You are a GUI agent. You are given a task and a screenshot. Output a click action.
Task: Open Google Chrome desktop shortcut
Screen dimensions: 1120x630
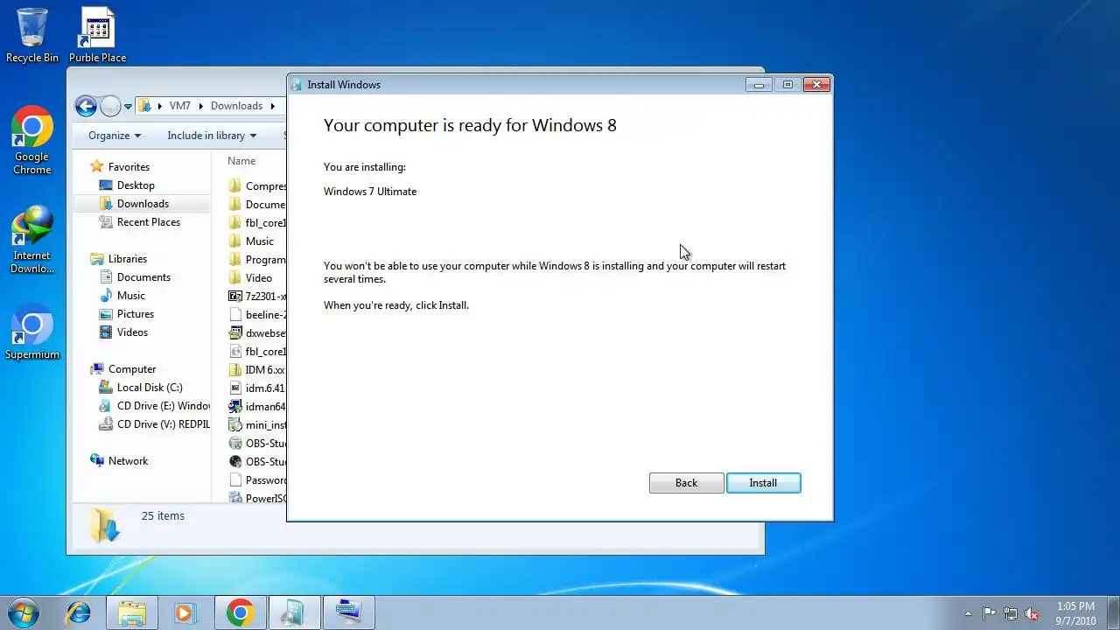click(x=32, y=142)
